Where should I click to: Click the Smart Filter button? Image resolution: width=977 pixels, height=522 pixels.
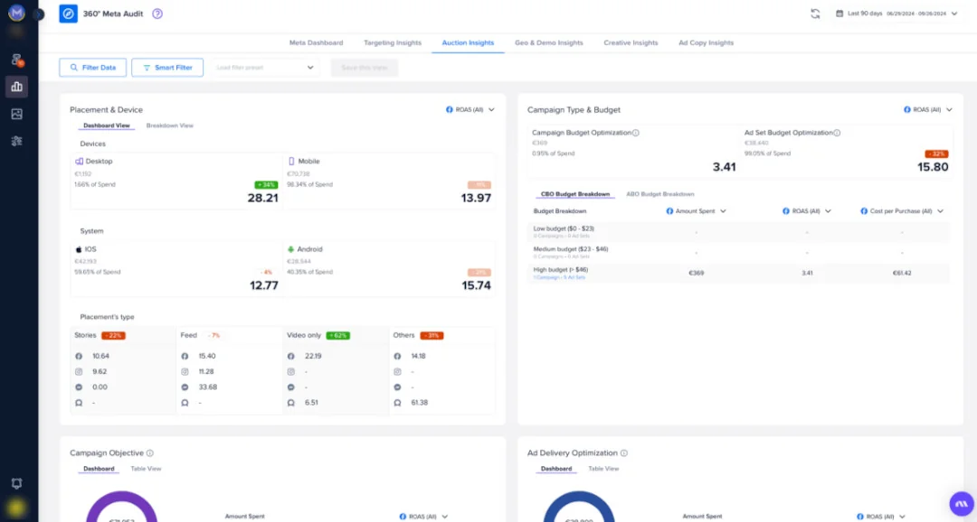pos(167,67)
